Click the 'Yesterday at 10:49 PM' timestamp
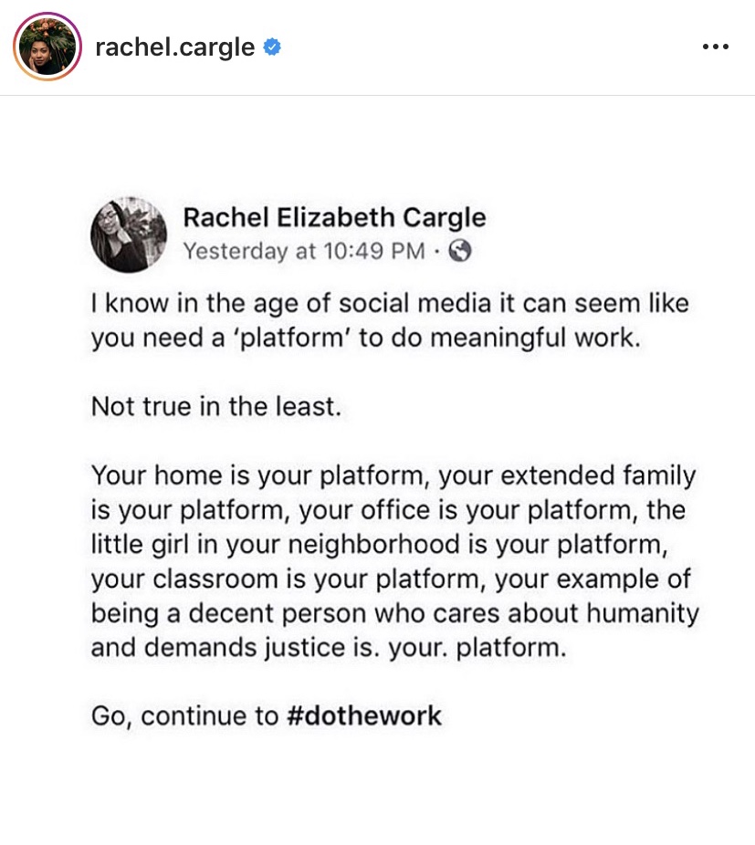Viewport: 755px width, 845px height. pyautogui.click(x=304, y=251)
